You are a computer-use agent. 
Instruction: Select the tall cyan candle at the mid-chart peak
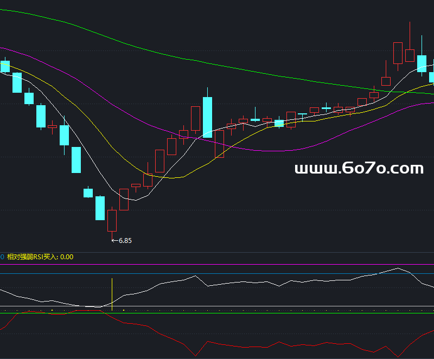coord(208,117)
